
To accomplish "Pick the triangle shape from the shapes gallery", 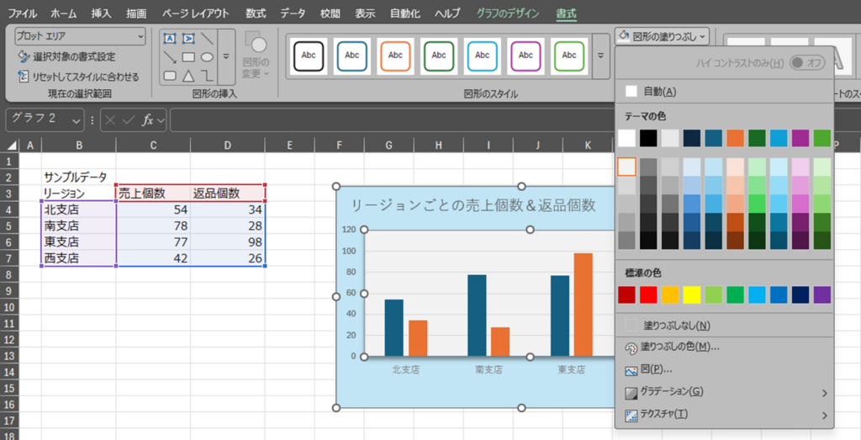I will 188,76.
